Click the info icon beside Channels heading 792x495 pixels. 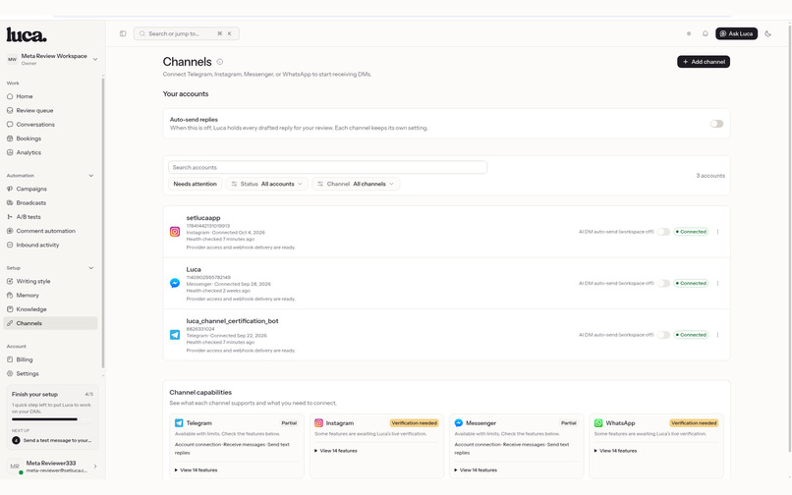pyautogui.click(x=220, y=62)
